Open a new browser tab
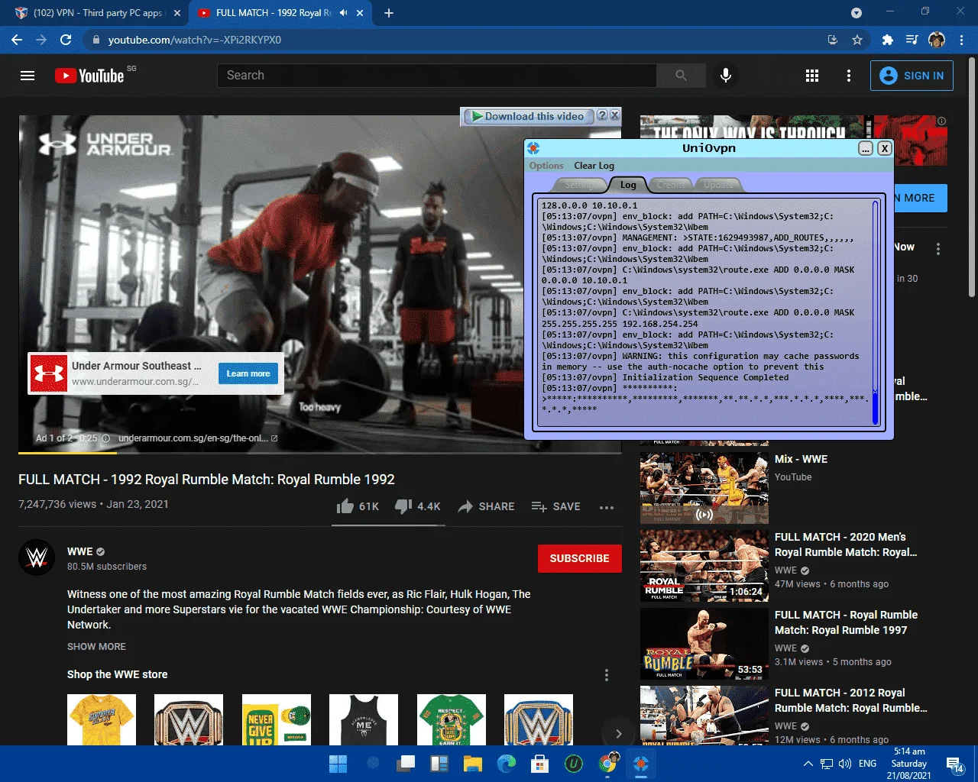 tap(389, 13)
